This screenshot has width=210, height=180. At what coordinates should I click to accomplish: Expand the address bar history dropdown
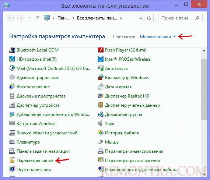[141, 18]
